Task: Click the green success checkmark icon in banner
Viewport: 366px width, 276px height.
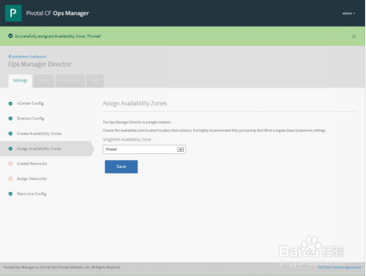Action: coord(10,36)
